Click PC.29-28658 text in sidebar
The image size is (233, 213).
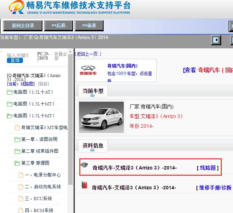pos(43,56)
